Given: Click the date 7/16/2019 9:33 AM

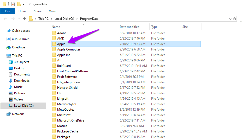Looking at the screenshot, I should (x=132, y=44).
